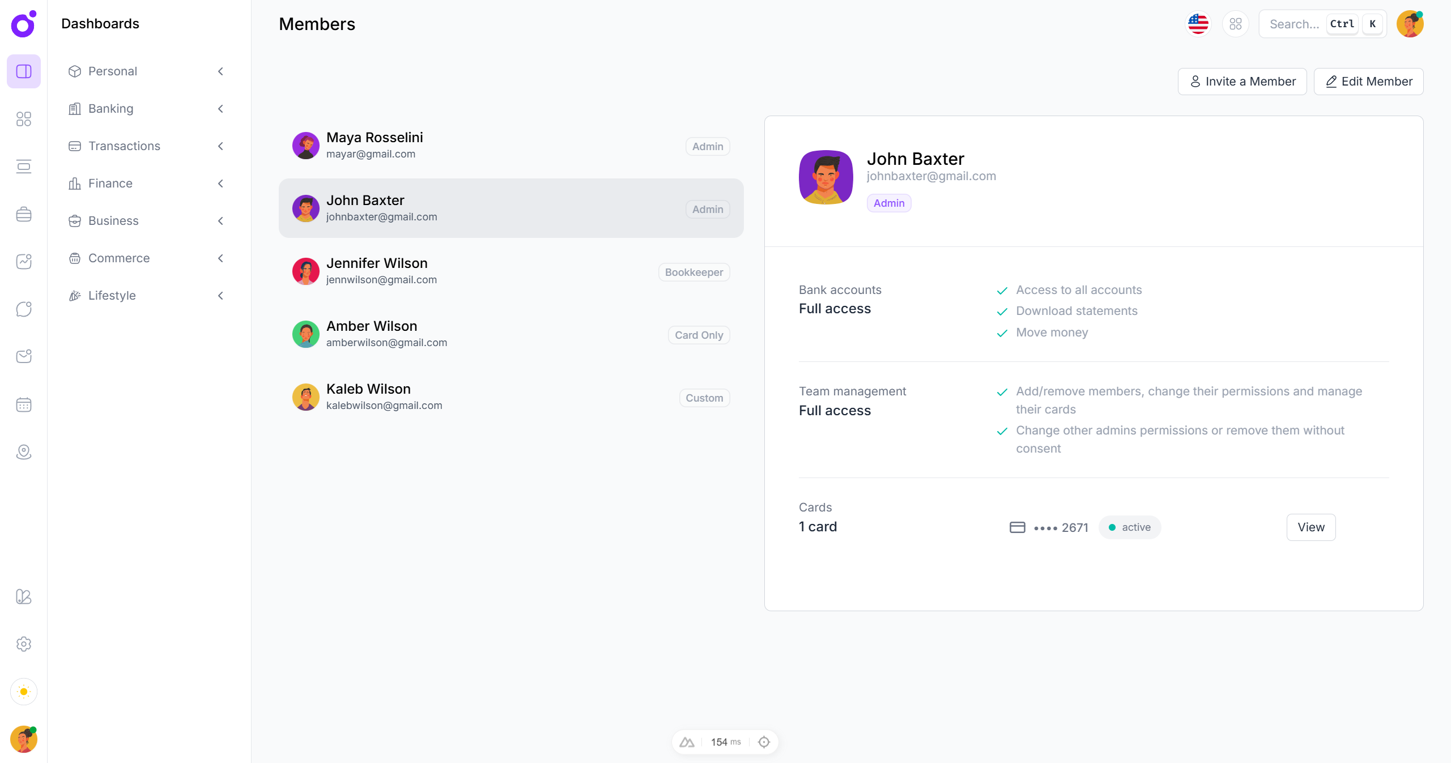Open Commerce in the sidebar menu
The image size is (1451, 763).
point(119,258)
